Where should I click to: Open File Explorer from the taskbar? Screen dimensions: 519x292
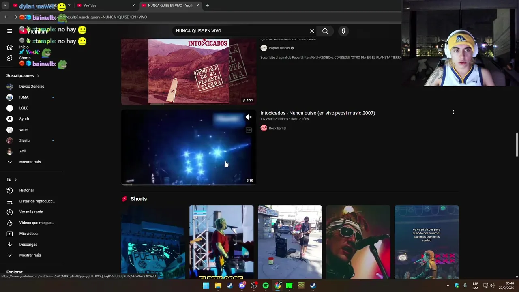(x=218, y=286)
